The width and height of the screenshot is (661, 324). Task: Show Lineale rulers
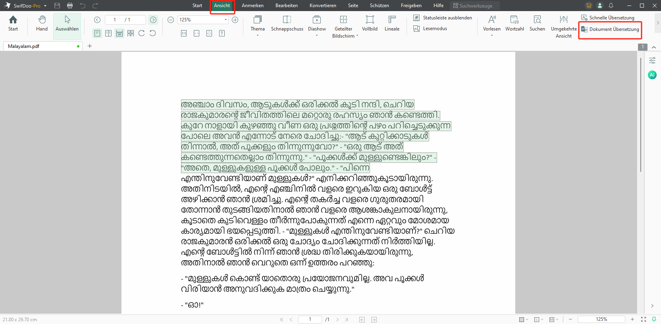tap(392, 23)
